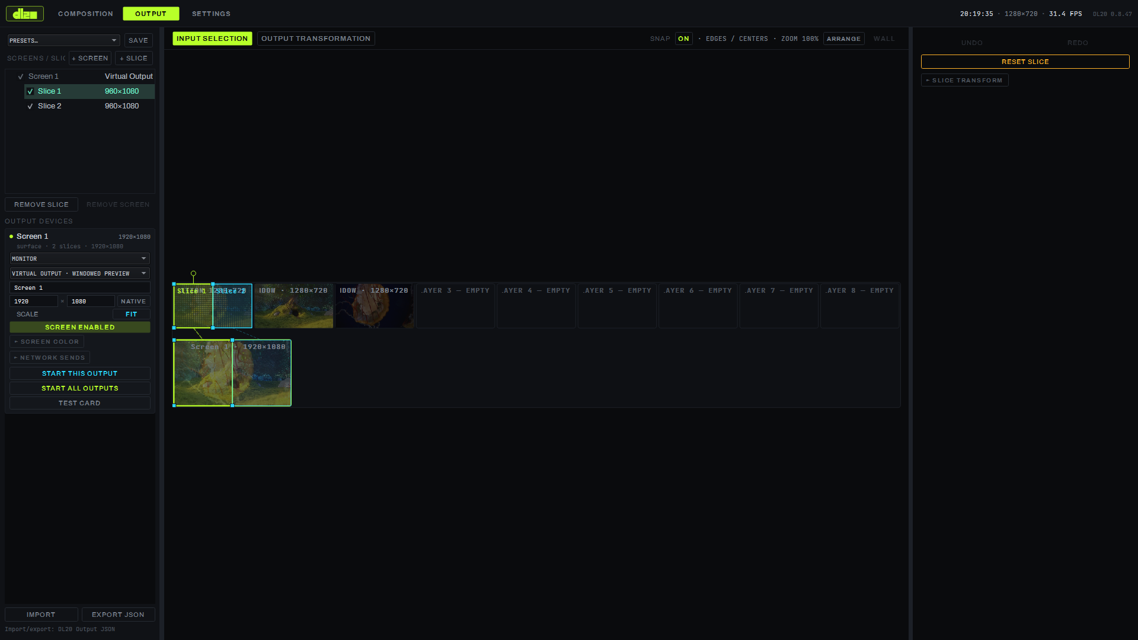Open the Presets dropdown
The height and width of the screenshot is (640, 1138).
pyautogui.click(x=63, y=40)
